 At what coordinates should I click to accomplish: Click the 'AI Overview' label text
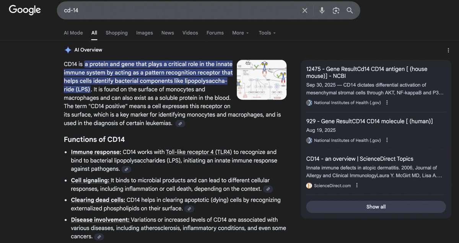click(88, 50)
